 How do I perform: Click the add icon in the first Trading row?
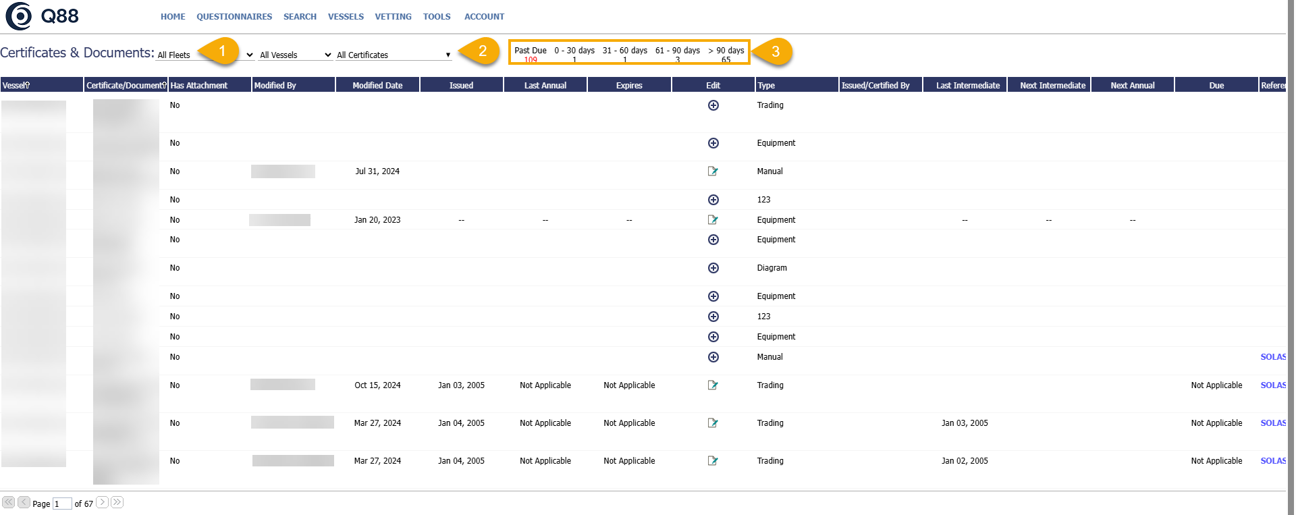(x=713, y=105)
